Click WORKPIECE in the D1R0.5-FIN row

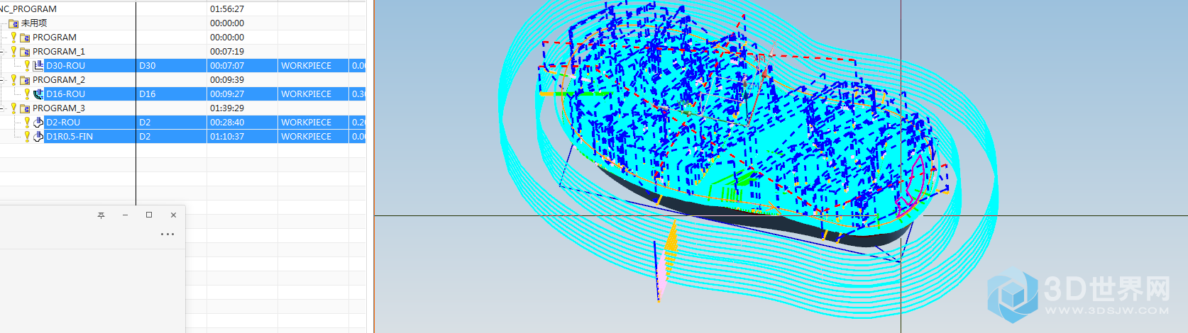click(306, 136)
